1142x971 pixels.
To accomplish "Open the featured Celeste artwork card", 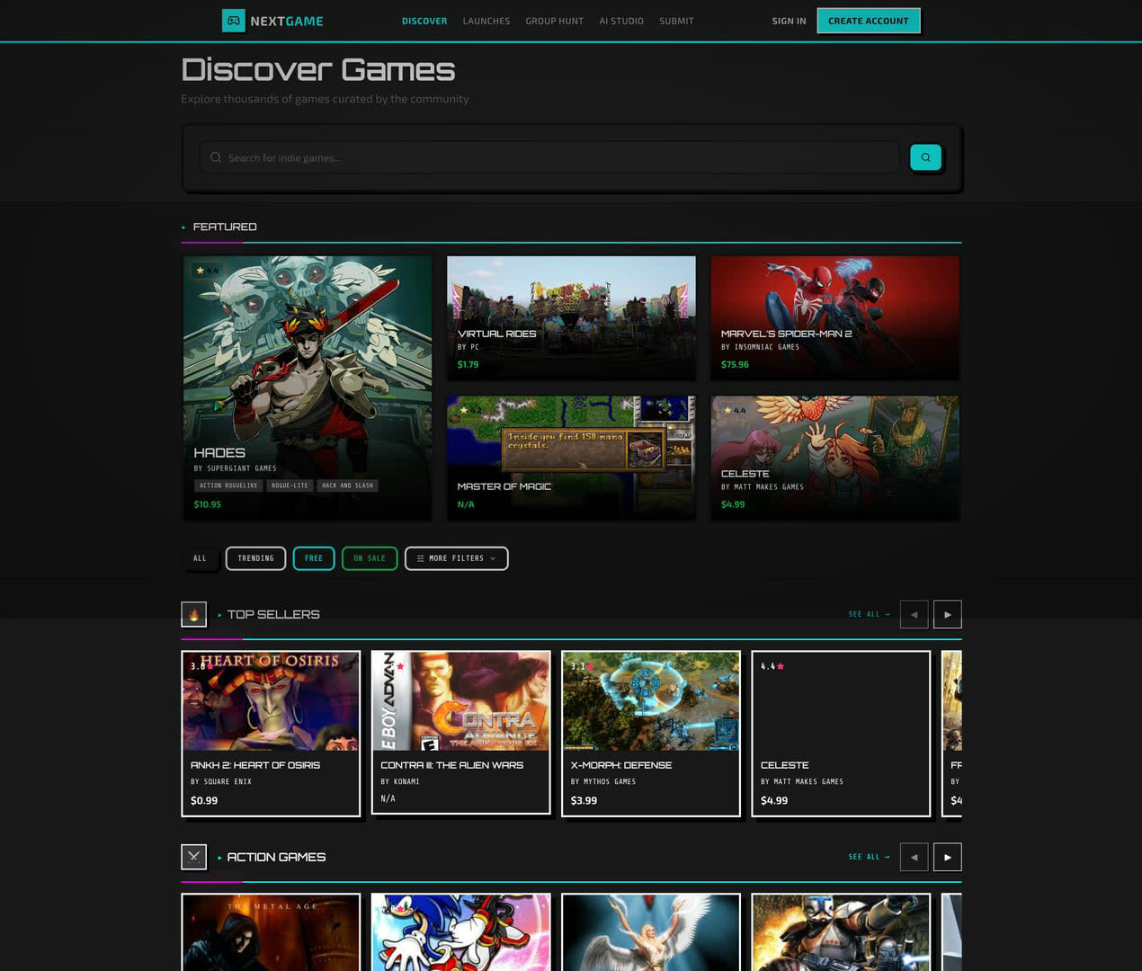I will coord(834,458).
